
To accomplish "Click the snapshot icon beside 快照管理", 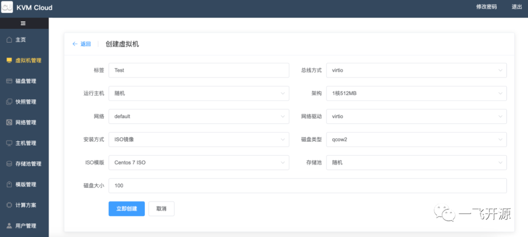I will [x=9, y=102].
